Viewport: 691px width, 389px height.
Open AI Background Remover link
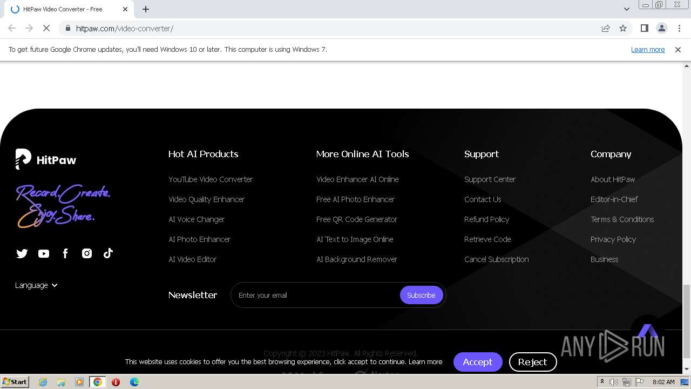(x=357, y=259)
